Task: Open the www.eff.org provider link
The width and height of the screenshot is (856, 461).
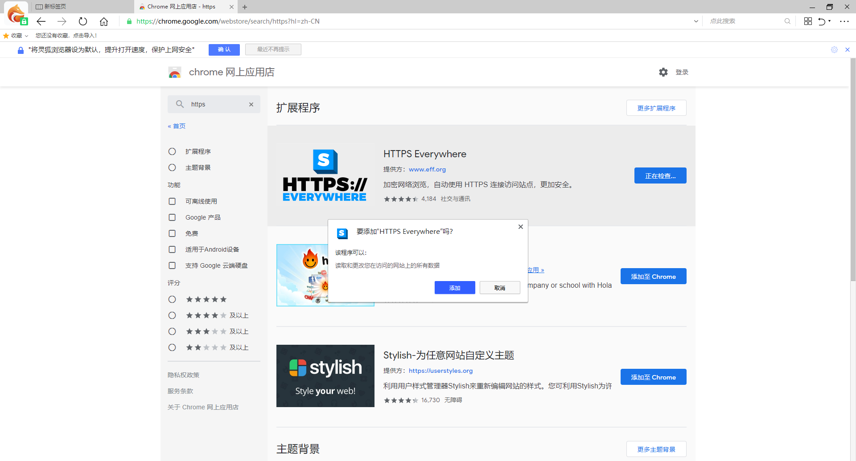Action: pyautogui.click(x=427, y=169)
